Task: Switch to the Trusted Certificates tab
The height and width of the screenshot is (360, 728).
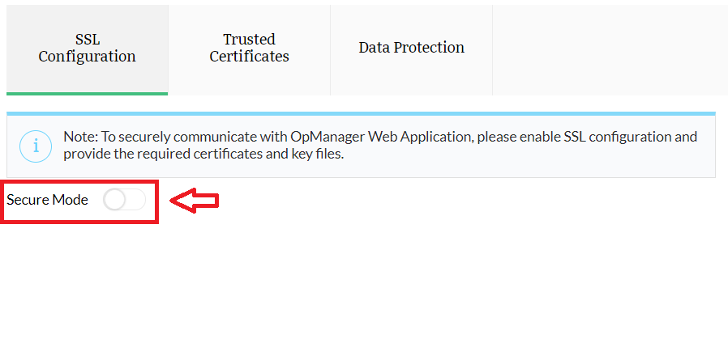Action: click(x=249, y=48)
